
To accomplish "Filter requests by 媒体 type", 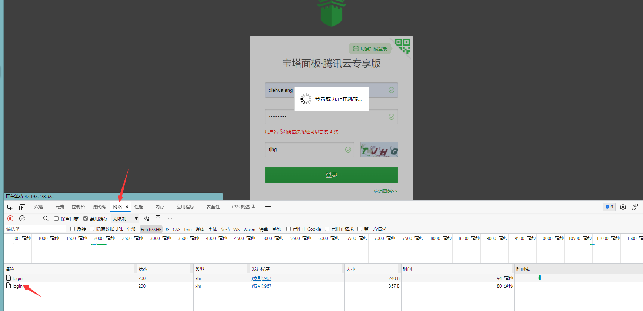I will coord(200,229).
